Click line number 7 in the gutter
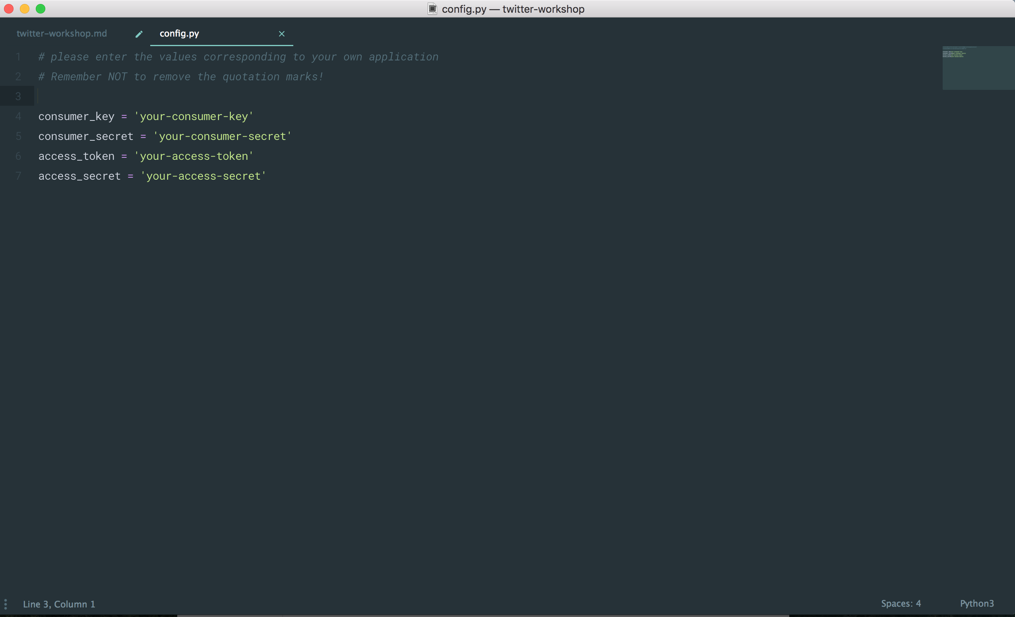 [18, 176]
